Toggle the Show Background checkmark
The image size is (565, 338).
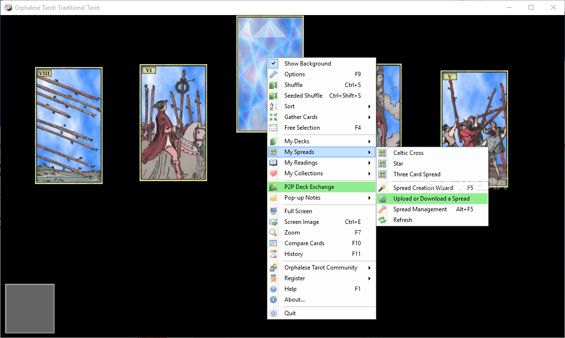(273, 63)
